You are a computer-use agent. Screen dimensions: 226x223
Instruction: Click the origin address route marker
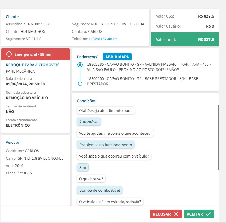80,64
